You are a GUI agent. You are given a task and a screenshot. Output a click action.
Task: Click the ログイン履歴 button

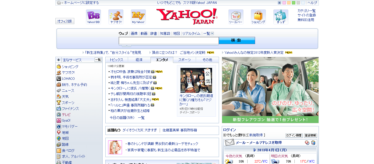(x=294, y=135)
